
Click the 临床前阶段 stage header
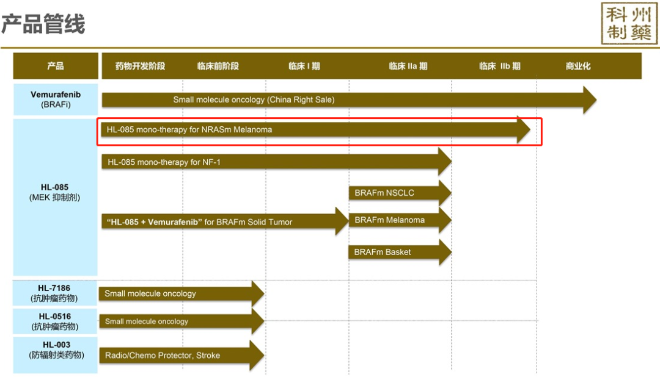[218, 66]
